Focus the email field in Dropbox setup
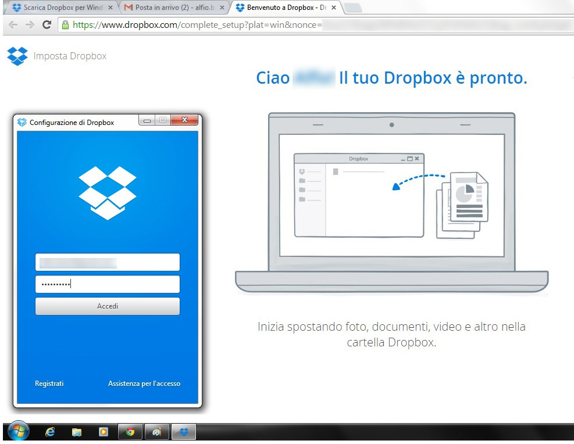Image resolution: width=574 pixels, height=444 pixels. [108, 262]
